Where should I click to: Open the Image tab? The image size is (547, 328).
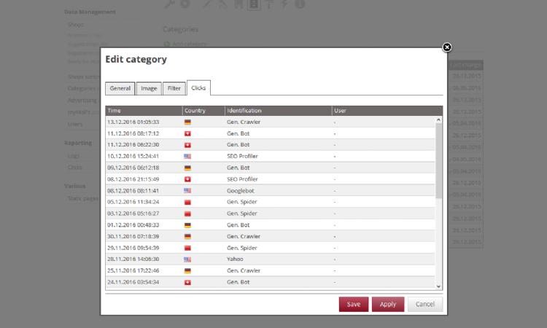[149, 88]
